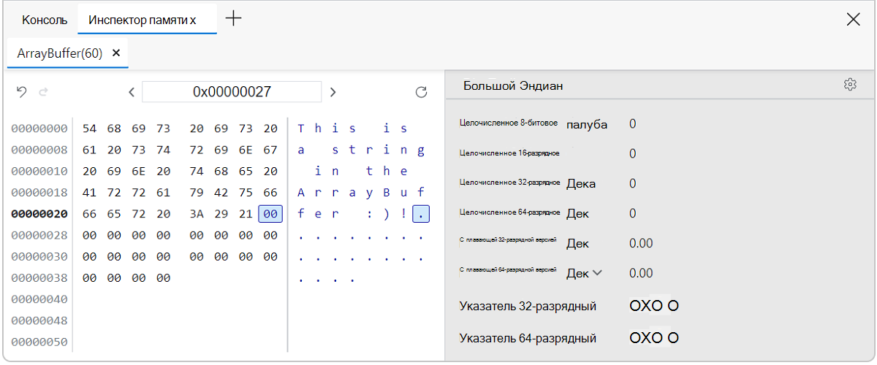Click address row 00000028
The image size is (877, 365).
tap(40, 236)
